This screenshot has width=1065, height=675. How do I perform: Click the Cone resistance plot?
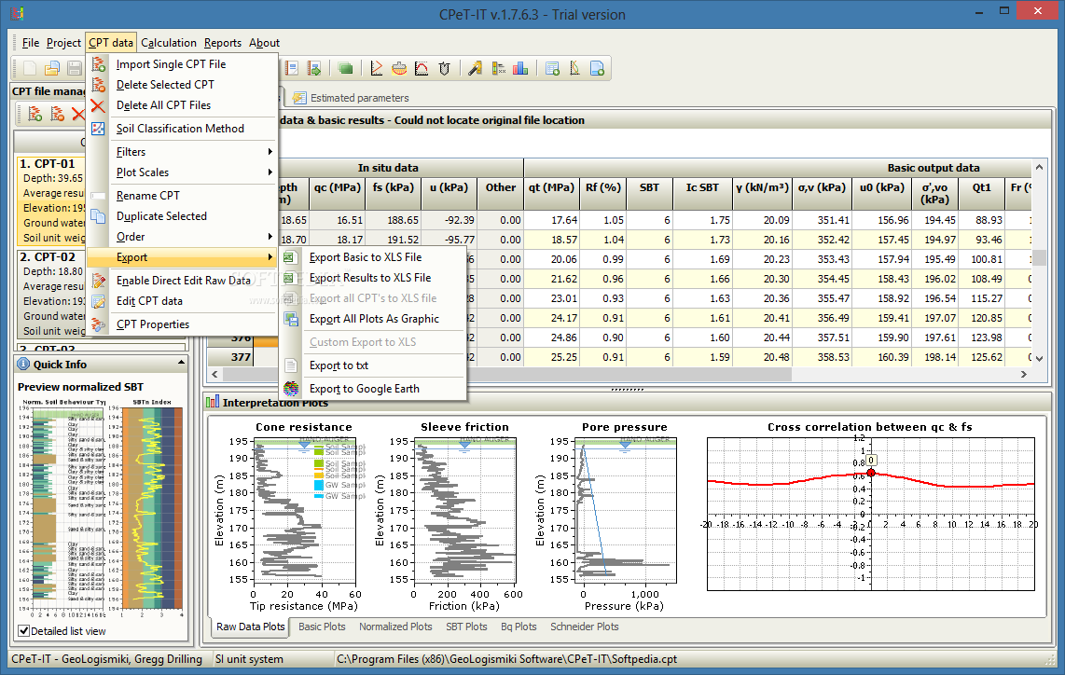304,509
